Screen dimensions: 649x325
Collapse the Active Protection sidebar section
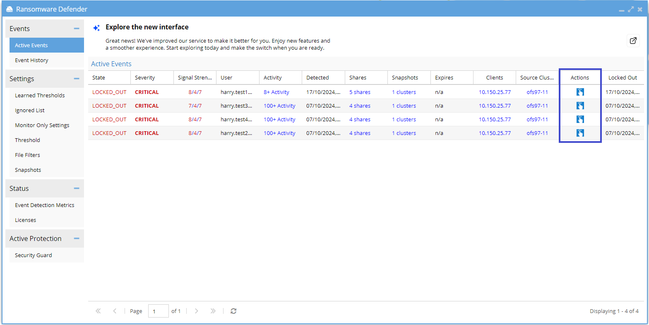pos(76,238)
